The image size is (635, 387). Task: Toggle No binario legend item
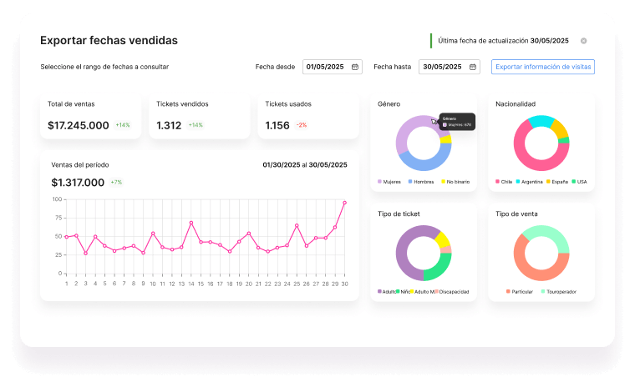pos(454,182)
